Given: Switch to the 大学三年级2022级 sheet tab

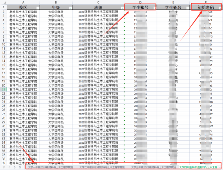Looking at the screenshot, I should (154, 167).
